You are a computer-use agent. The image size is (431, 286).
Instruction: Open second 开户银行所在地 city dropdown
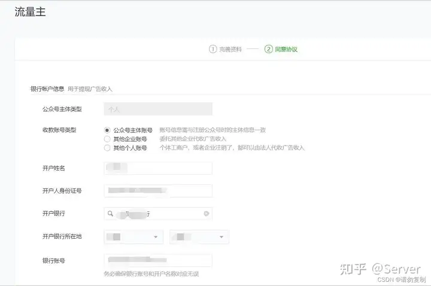coord(199,237)
